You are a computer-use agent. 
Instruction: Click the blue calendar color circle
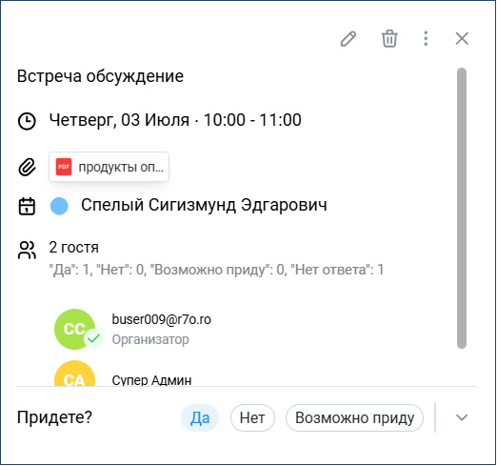pyautogui.click(x=59, y=206)
